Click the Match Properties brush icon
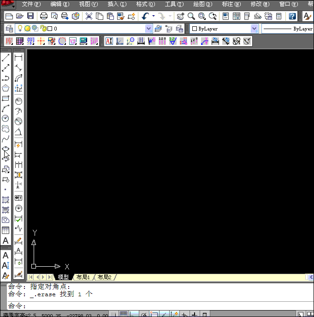Image resolution: width=314 pixels, height=317 pixels. pyautogui.click(x=121, y=16)
